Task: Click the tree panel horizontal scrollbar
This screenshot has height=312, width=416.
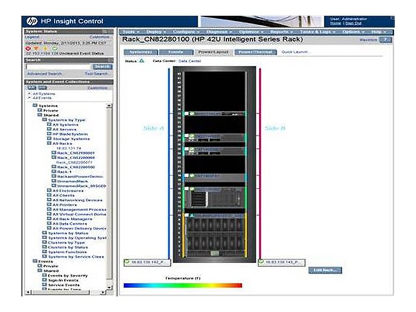Action: coord(66,292)
